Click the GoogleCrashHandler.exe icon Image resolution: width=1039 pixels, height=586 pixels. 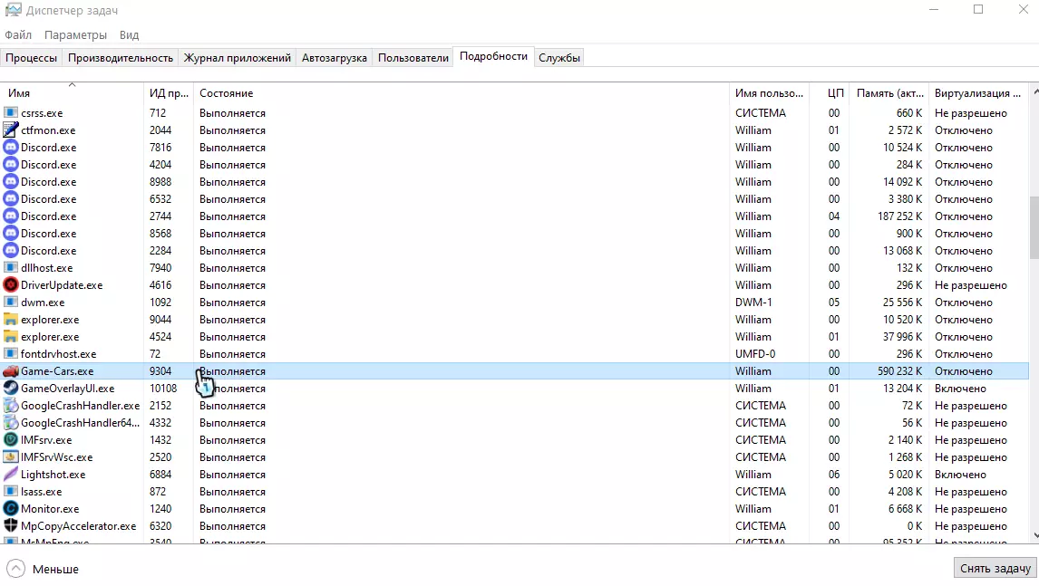point(11,406)
